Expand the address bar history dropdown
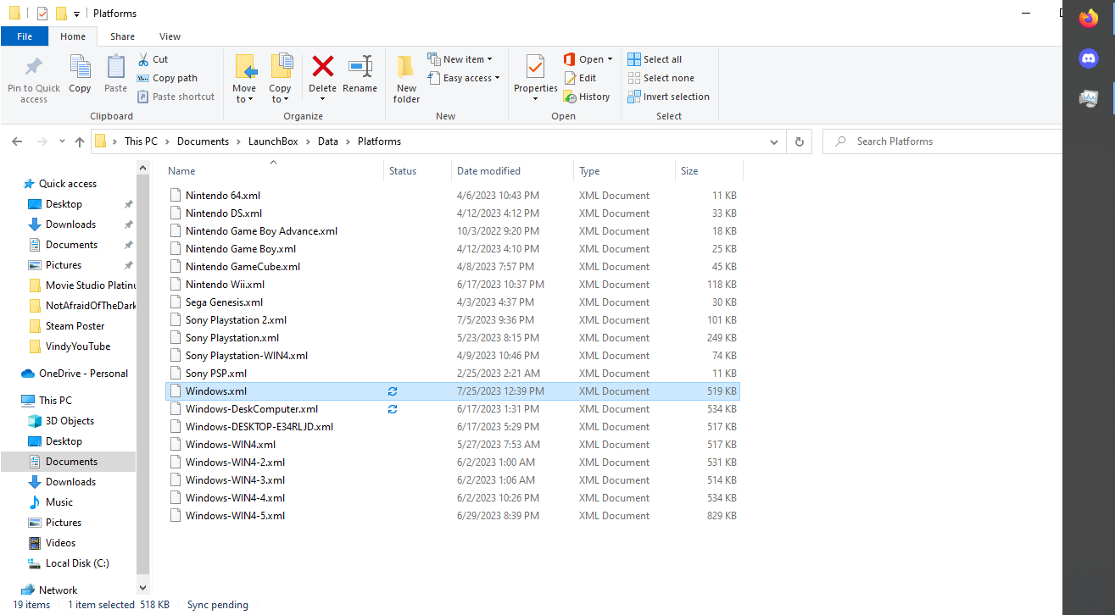This screenshot has height=615, width=1115. tap(773, 141)
